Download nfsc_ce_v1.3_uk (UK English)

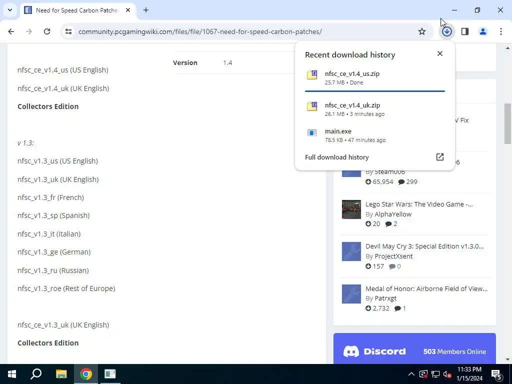click(x=63, y=325)
